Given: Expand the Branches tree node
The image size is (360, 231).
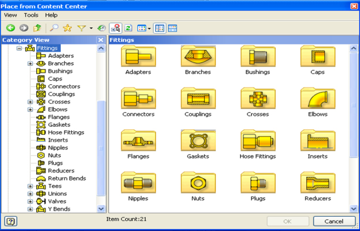Looking at the screenshot, I should [30, 63].
